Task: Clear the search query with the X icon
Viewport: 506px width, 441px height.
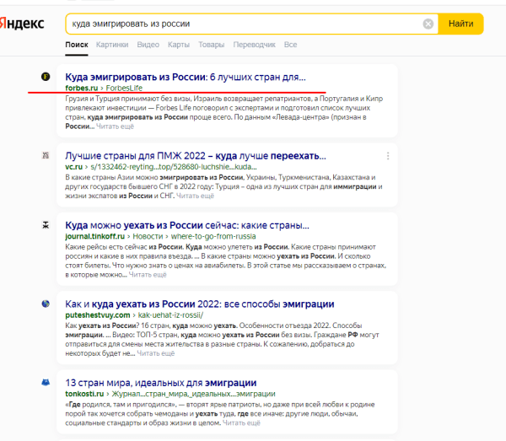Action: point(428,24)
